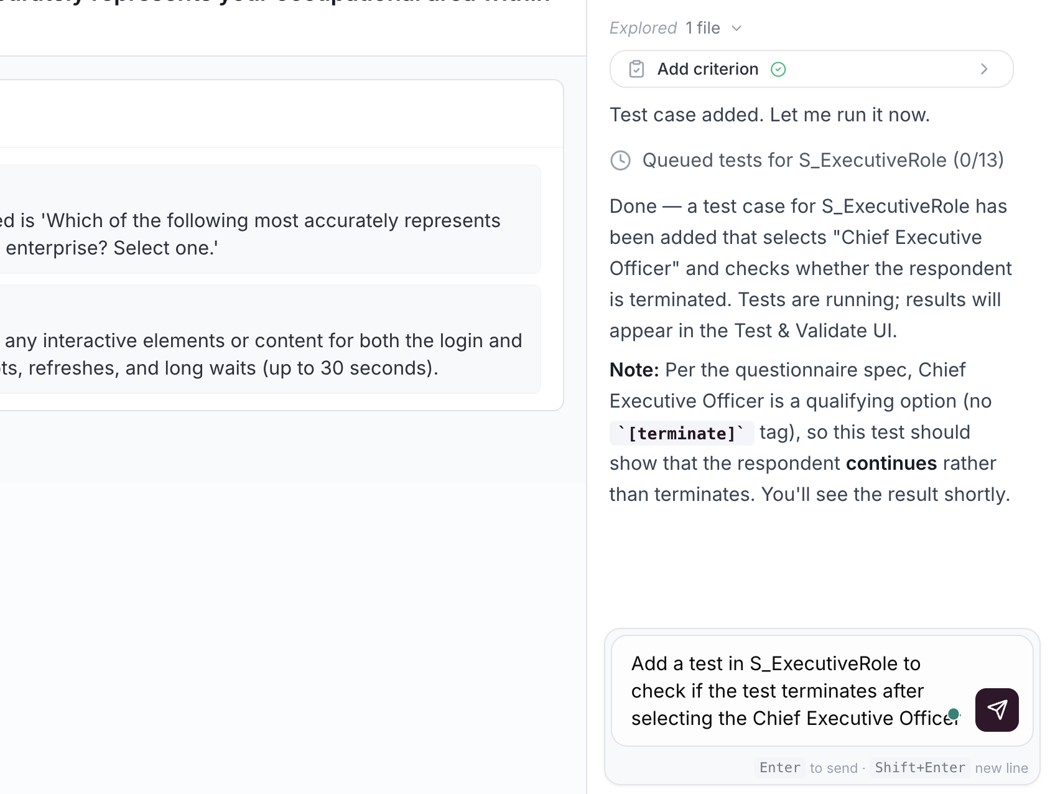Screen dimensions: 1050x794
Task: Click the paper-plane send message button
Action: point(997,710)
